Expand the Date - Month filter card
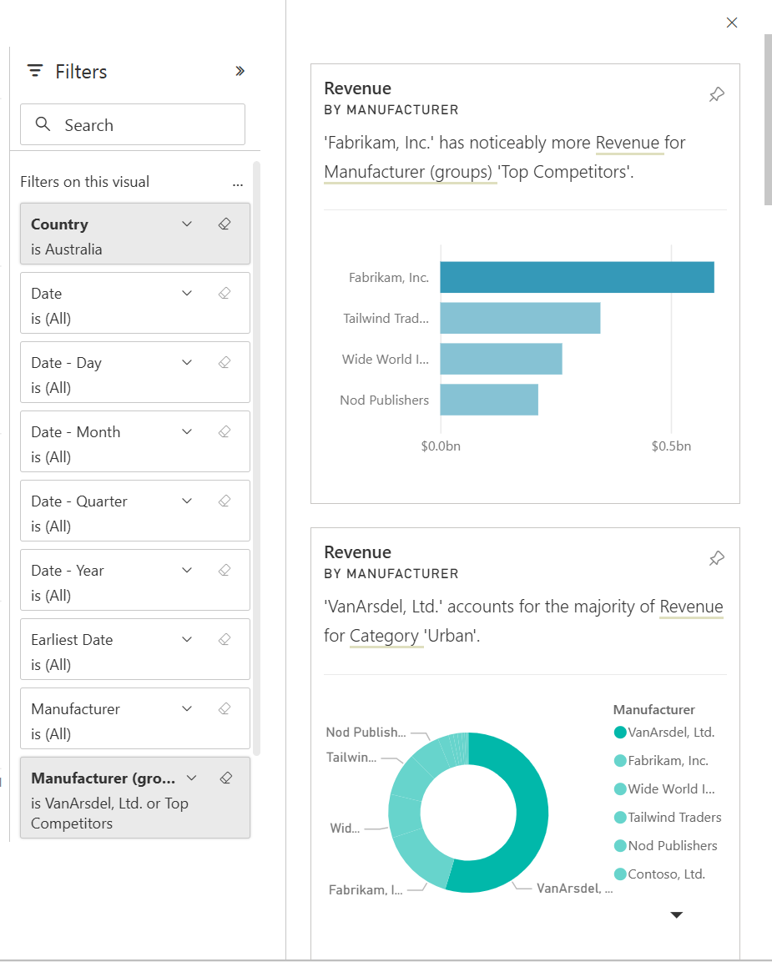Image resolution: width=772 pixels, height=962 pixels. click(x=187, y=432)
